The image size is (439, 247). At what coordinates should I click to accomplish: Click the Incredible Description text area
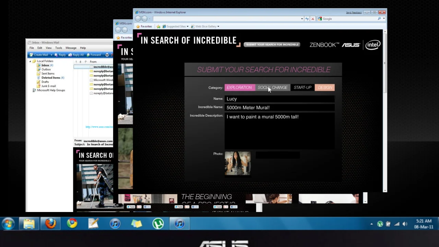pyautogui.click(x=280, y=131)
